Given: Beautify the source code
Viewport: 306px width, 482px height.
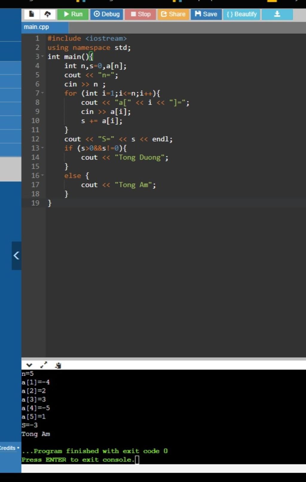Looking at the screenshot, I should [241, 14].
